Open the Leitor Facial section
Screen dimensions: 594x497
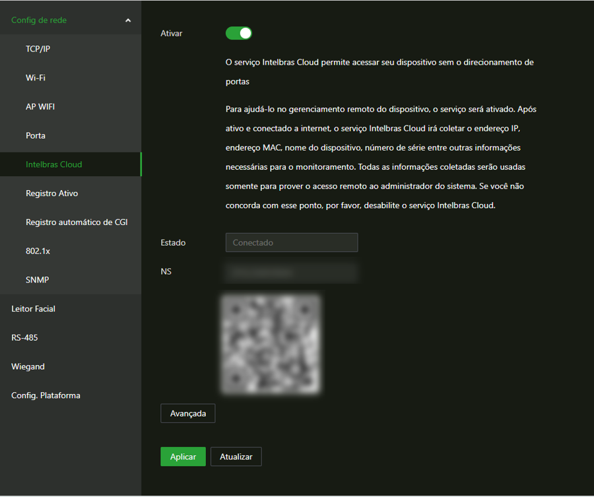(x=34, y=309)
